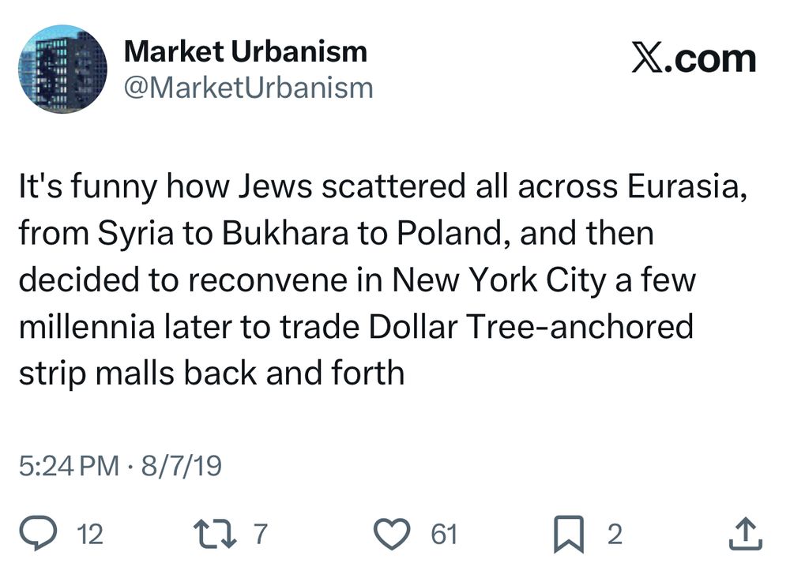This screenshot has width=790, height=582.
Task: Click the like count showing 61
Action: 444,535
